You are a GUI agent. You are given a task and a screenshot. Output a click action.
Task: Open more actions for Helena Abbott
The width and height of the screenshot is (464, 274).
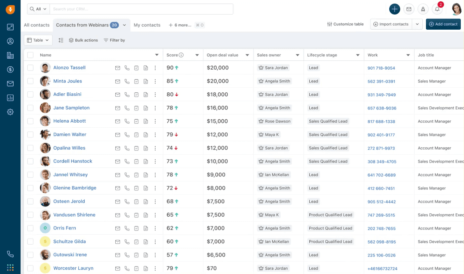click(155, 121)
